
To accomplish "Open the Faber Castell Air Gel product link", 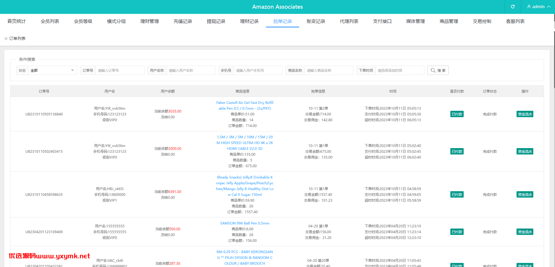I will click(x=245, y=105).
